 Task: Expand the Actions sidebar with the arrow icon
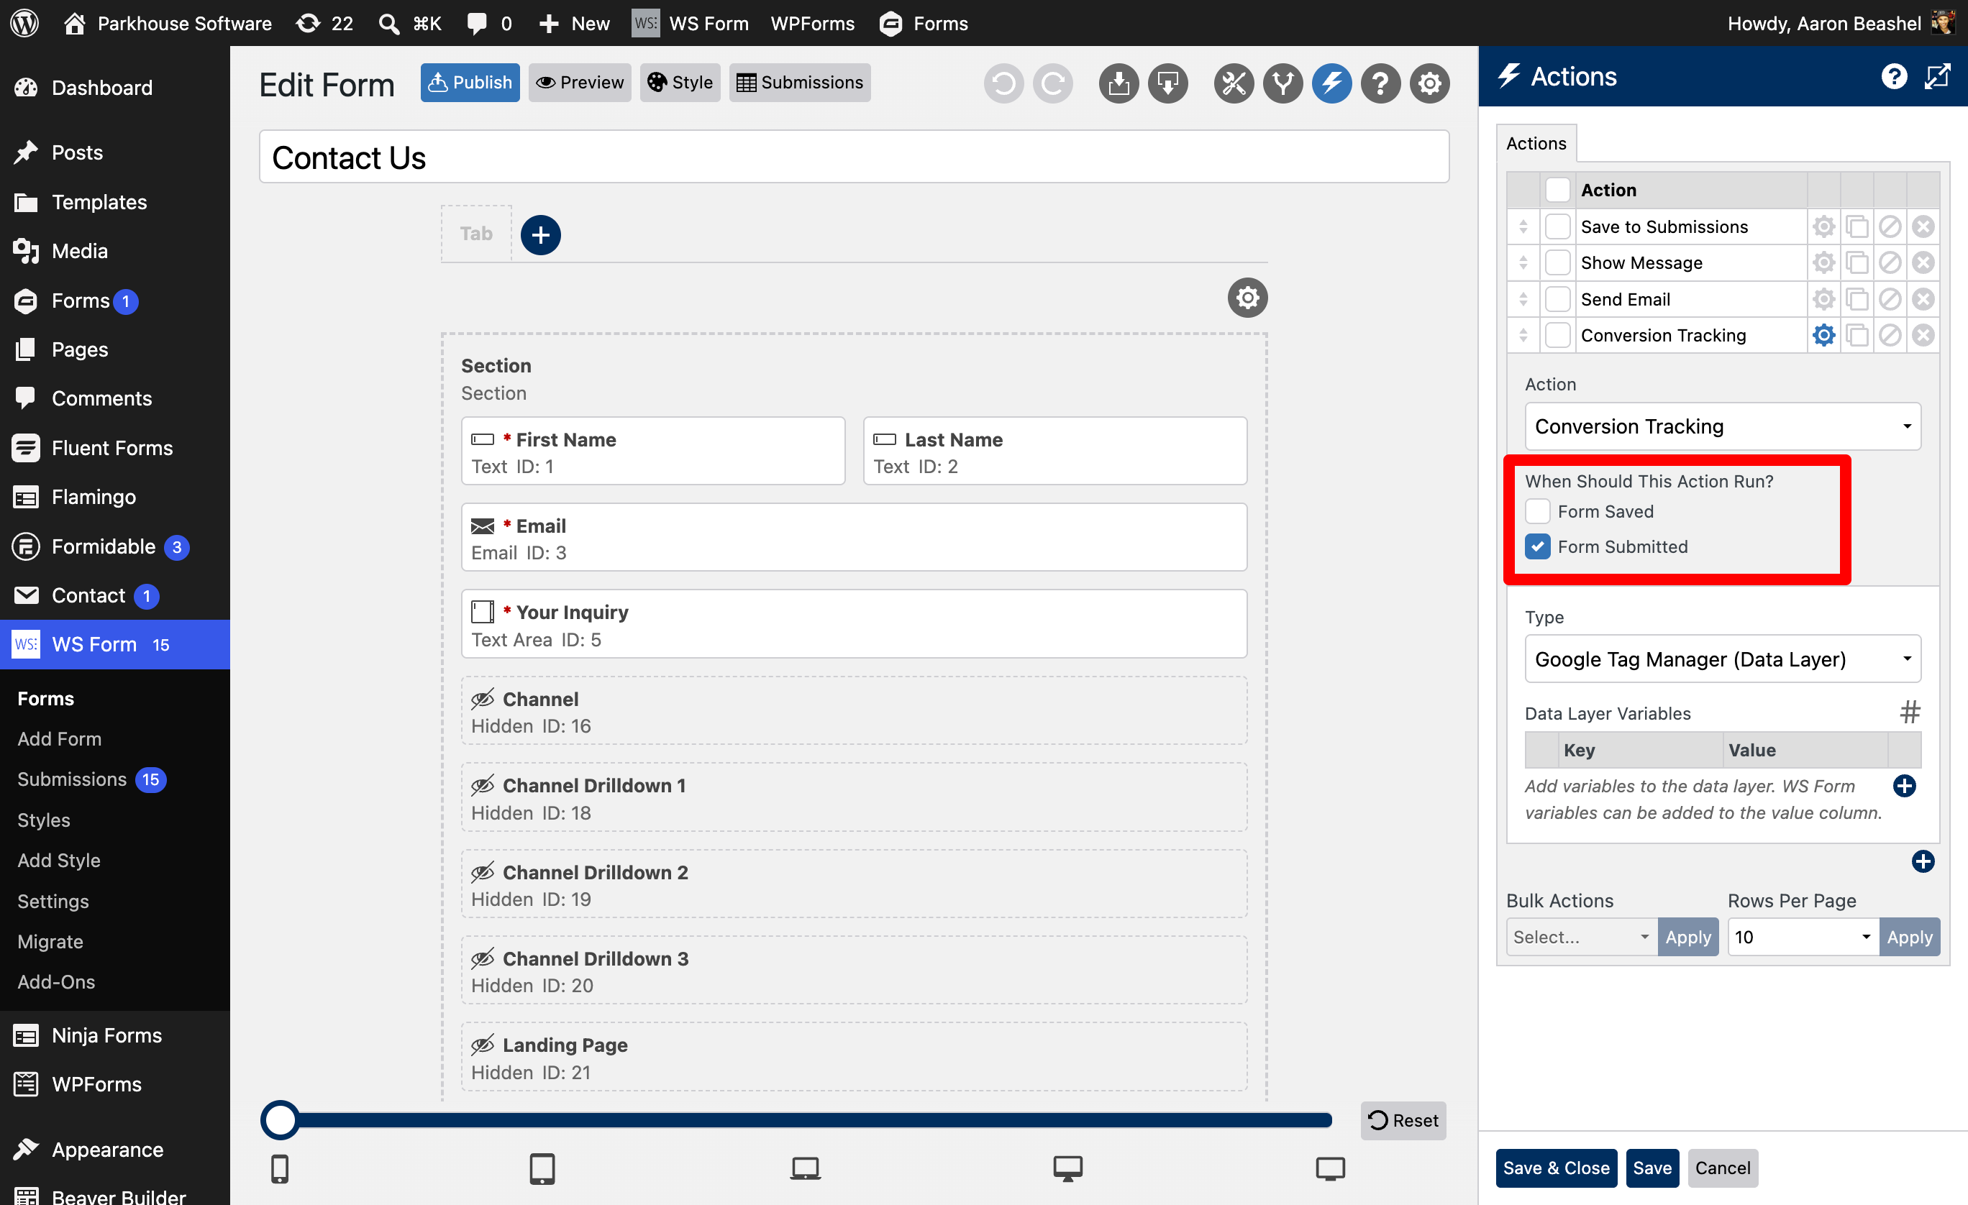coord(1938,77)
